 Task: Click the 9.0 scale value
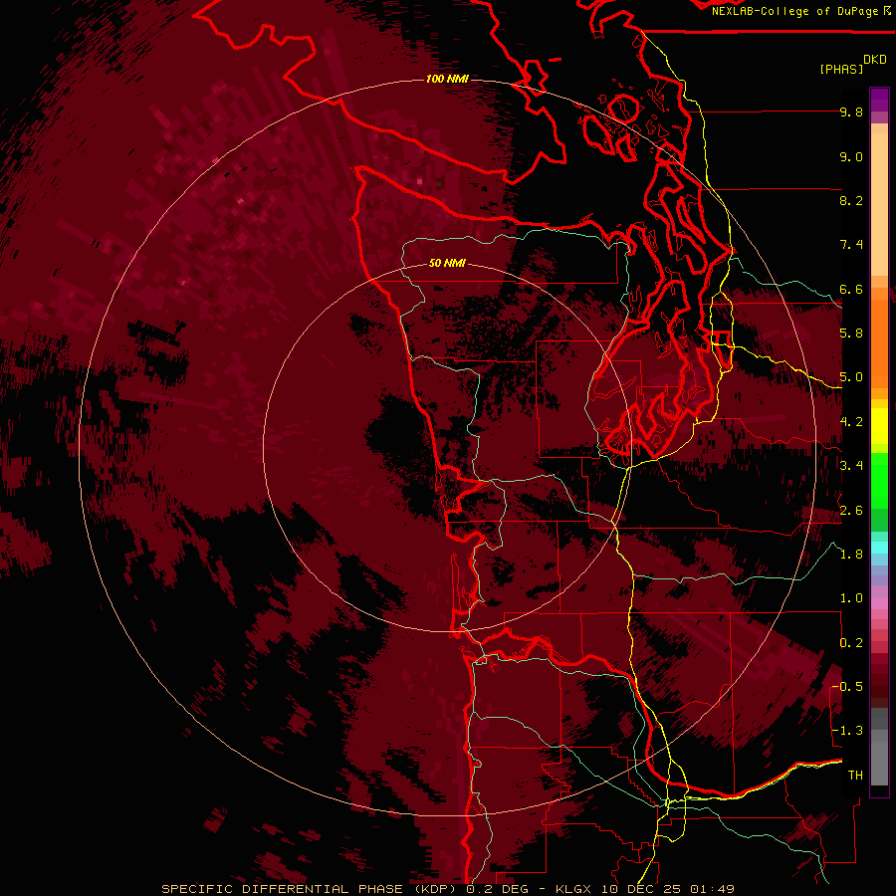(x=851, y=156)
